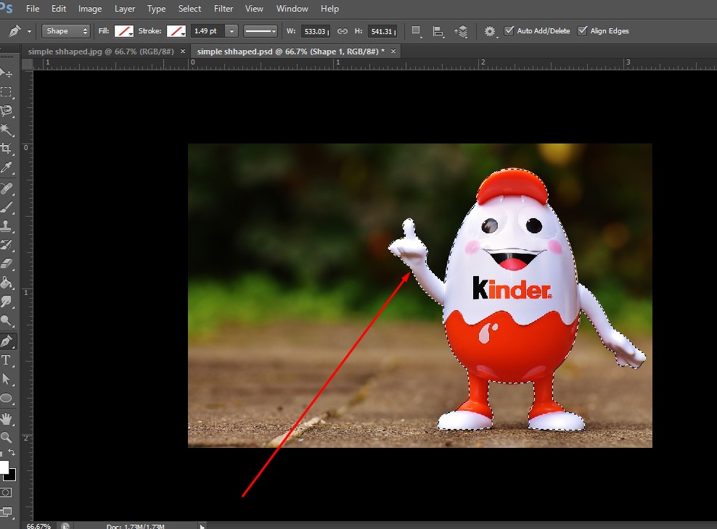Image resolution: width=717 pixels, height=529 pixels.
Task: Click the Photoshop Ps logo
Action: pyautogui.click(x=7, y=8)
